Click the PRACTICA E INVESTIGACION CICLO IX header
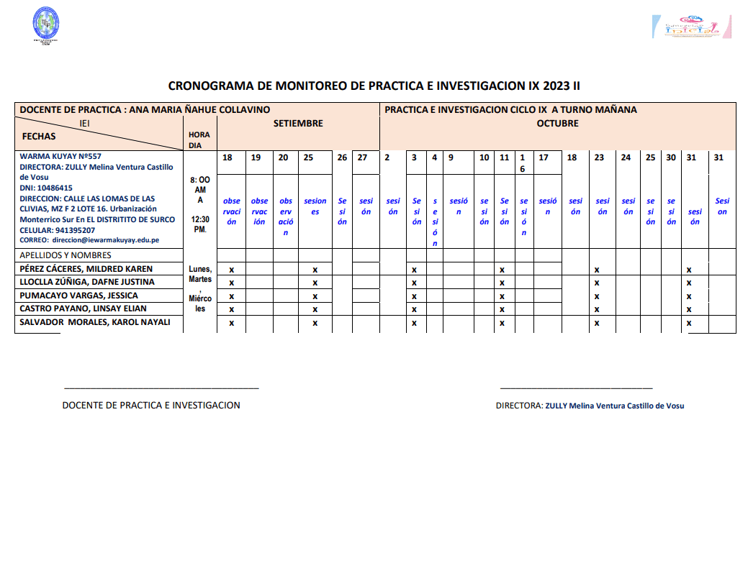Image resolution: width=748 pixels, height=576 pixels. 510,110
